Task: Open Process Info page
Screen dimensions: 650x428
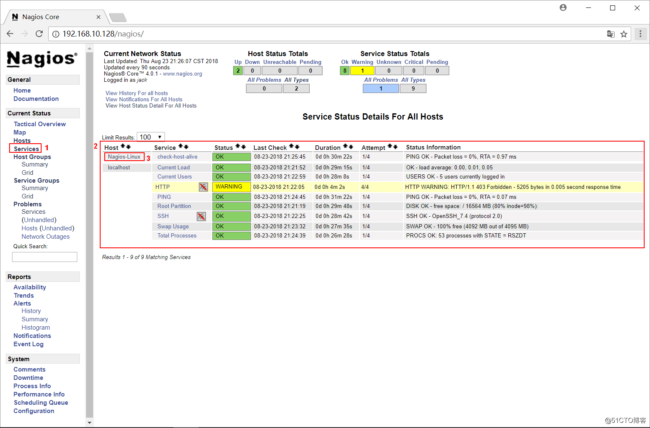Action: pyautogui.click(x=32, y=386)
